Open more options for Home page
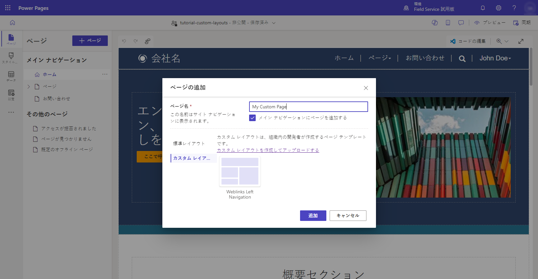Screen dimensions: 538x279 click(x=105, y=74)
